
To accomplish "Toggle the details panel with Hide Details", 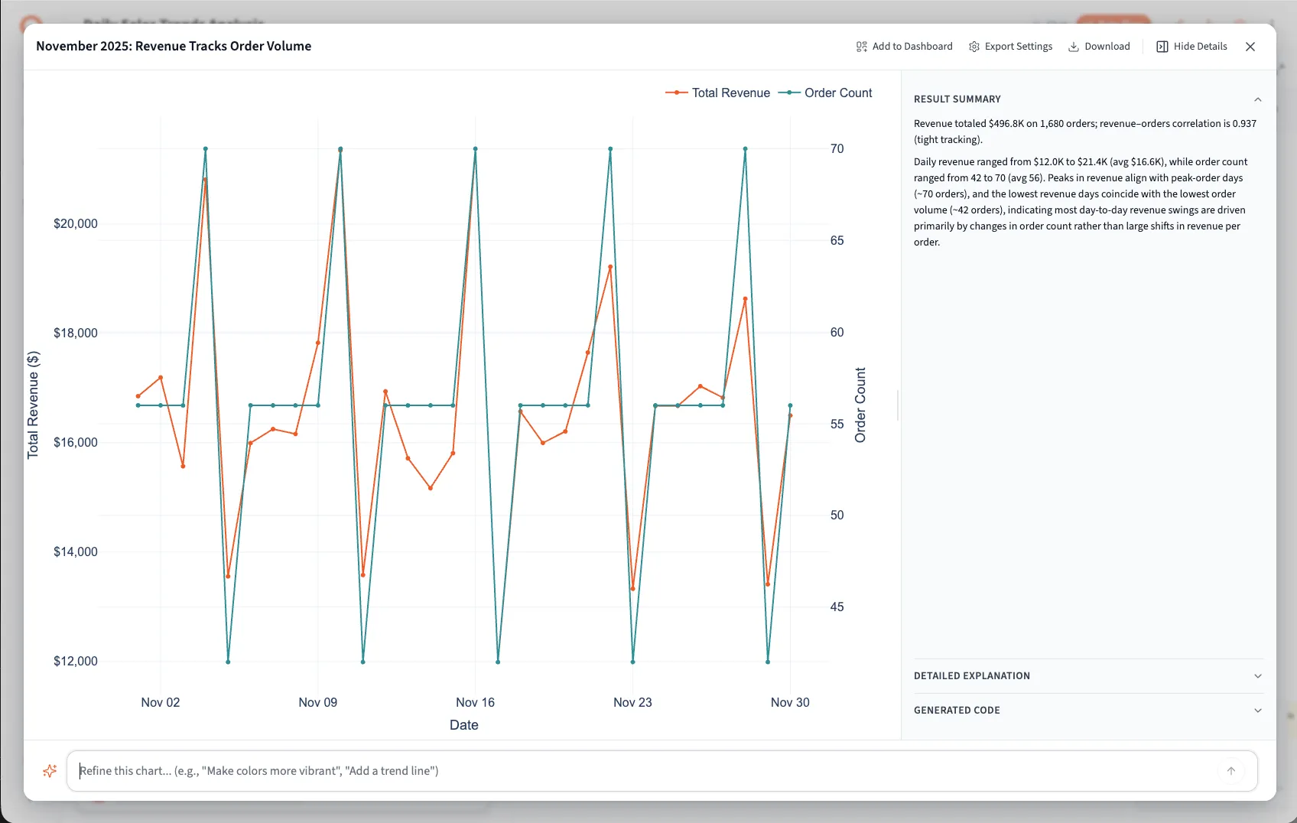I will pyautogui.click(x=1190, y=47).
